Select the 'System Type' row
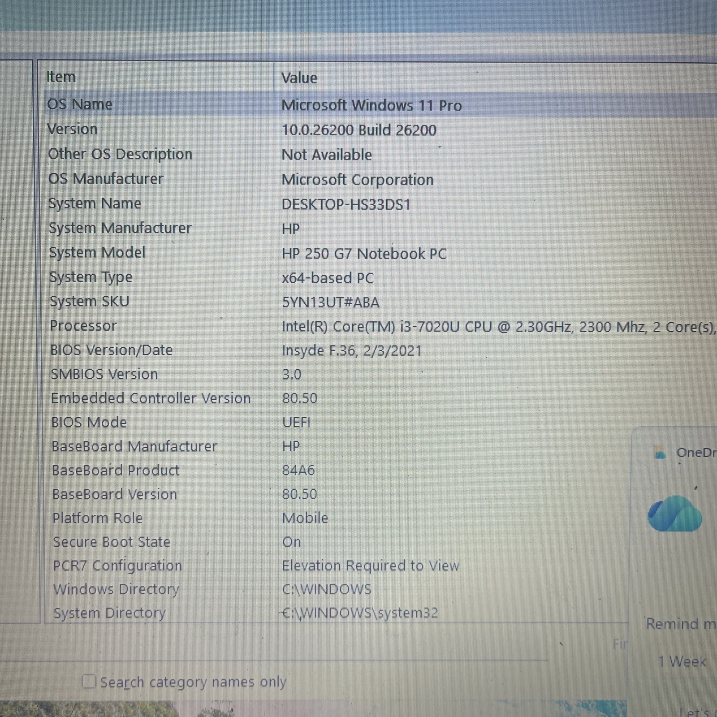717x717 pixels. tap(91, 277)
